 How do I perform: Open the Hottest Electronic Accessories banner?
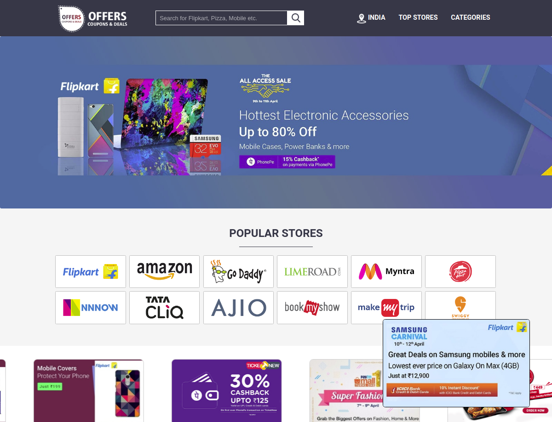click(x=276, y=123)
